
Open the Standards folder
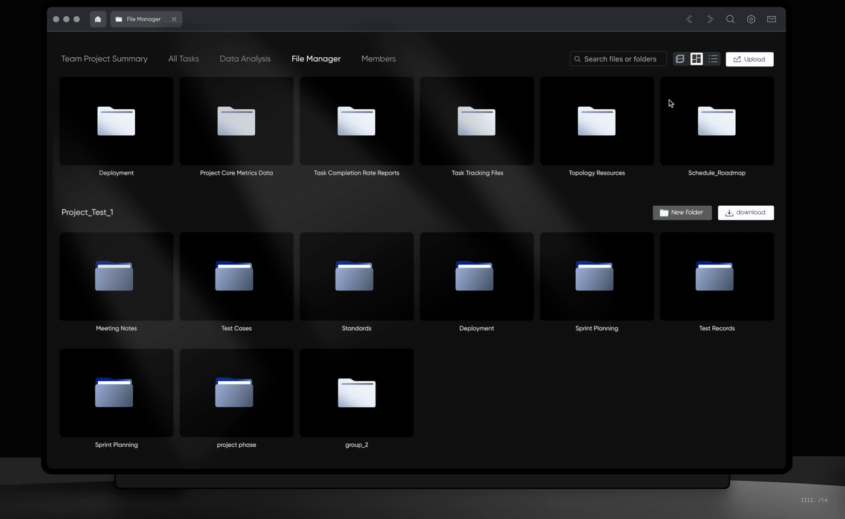pos(357,276)
